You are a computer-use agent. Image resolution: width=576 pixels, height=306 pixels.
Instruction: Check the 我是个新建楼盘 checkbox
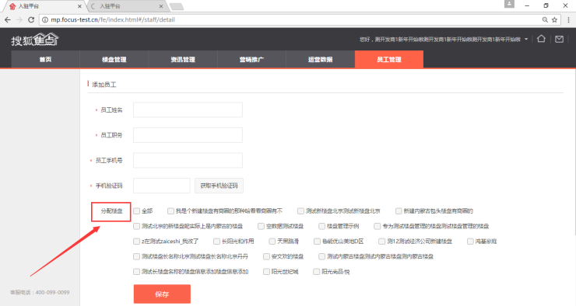pyautogui.click(x=170, y=211)
